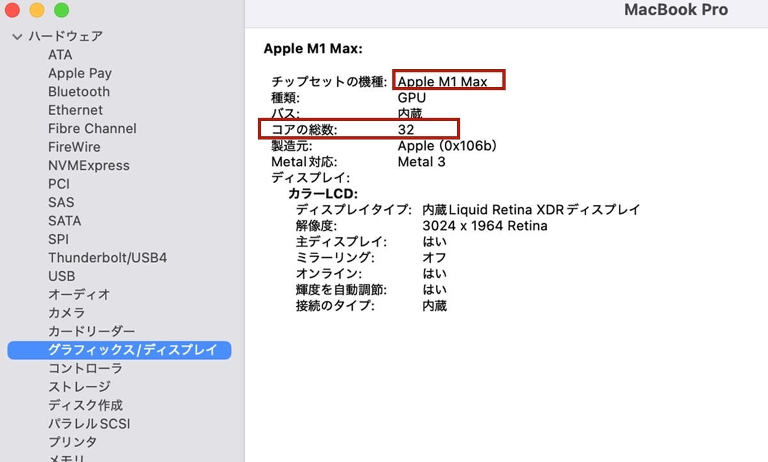Click the red close window button
Screen dimensions: 768x462
pos(12,10)
